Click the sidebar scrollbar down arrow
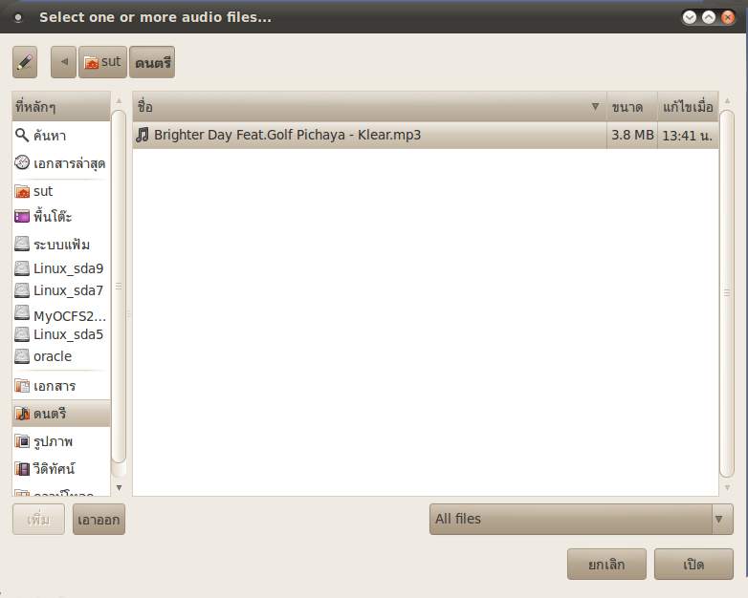 click(119, 487)
